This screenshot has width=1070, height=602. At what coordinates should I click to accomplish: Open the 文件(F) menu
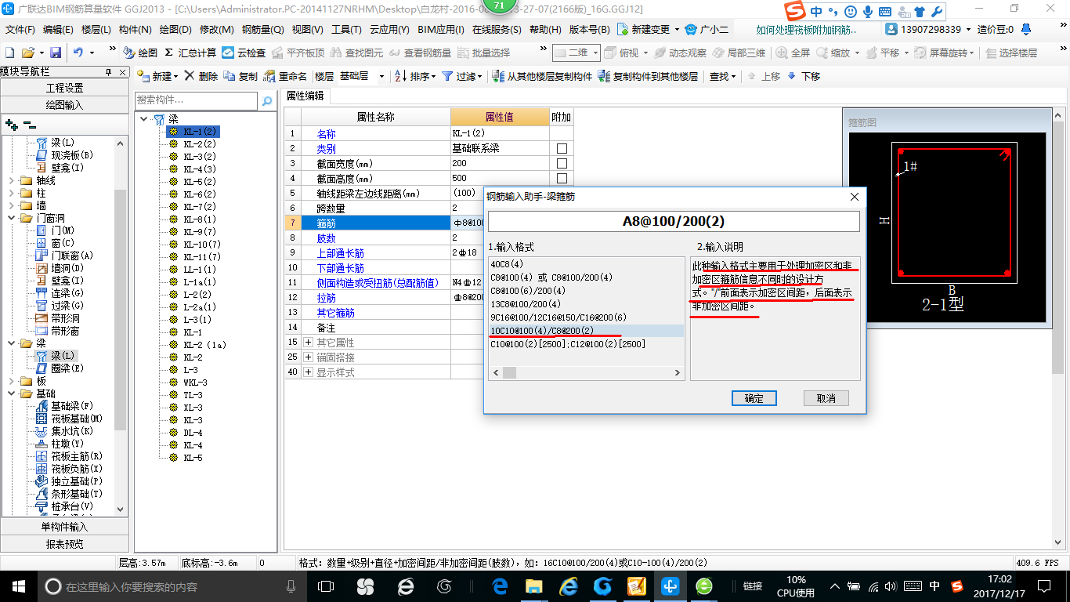click(20, 29)
